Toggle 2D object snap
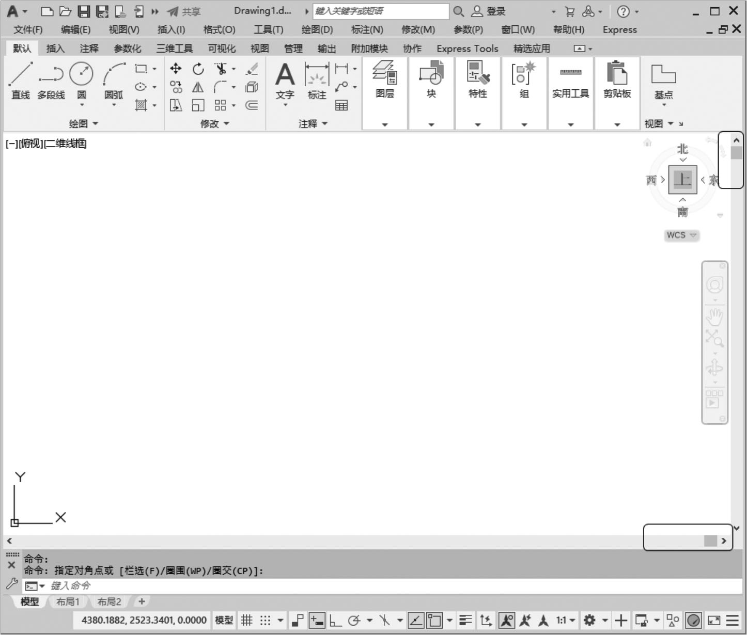This screenshot has width=747, height=635. pos(434,620)
